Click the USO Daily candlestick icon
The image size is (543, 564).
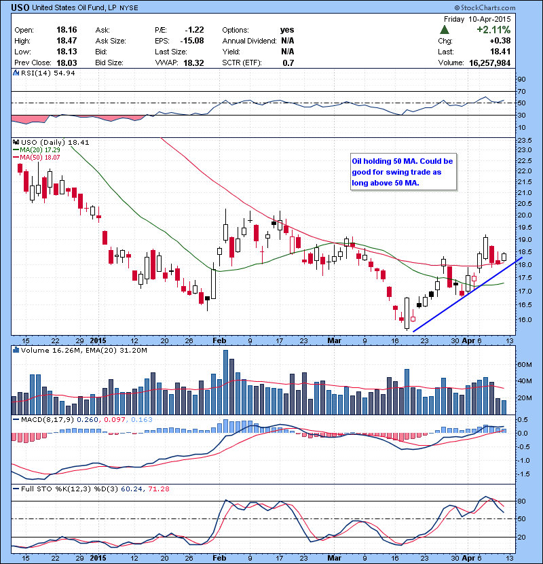click(16, 143)
